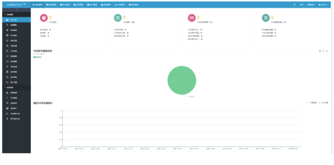This screenshot has width=334, height=165.
Task: Click the sidebar item with the filter funnel icon
Action: pos(16,66)
